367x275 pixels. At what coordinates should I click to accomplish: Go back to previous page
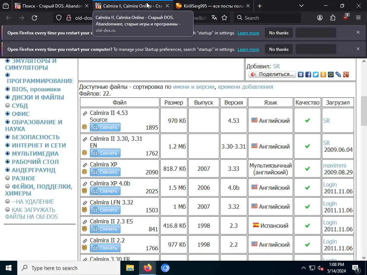pos(9,18)
